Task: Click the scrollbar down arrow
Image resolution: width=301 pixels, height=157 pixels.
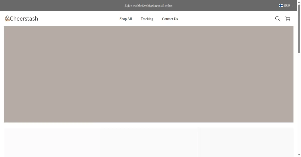Action: (x=299, y=155)
